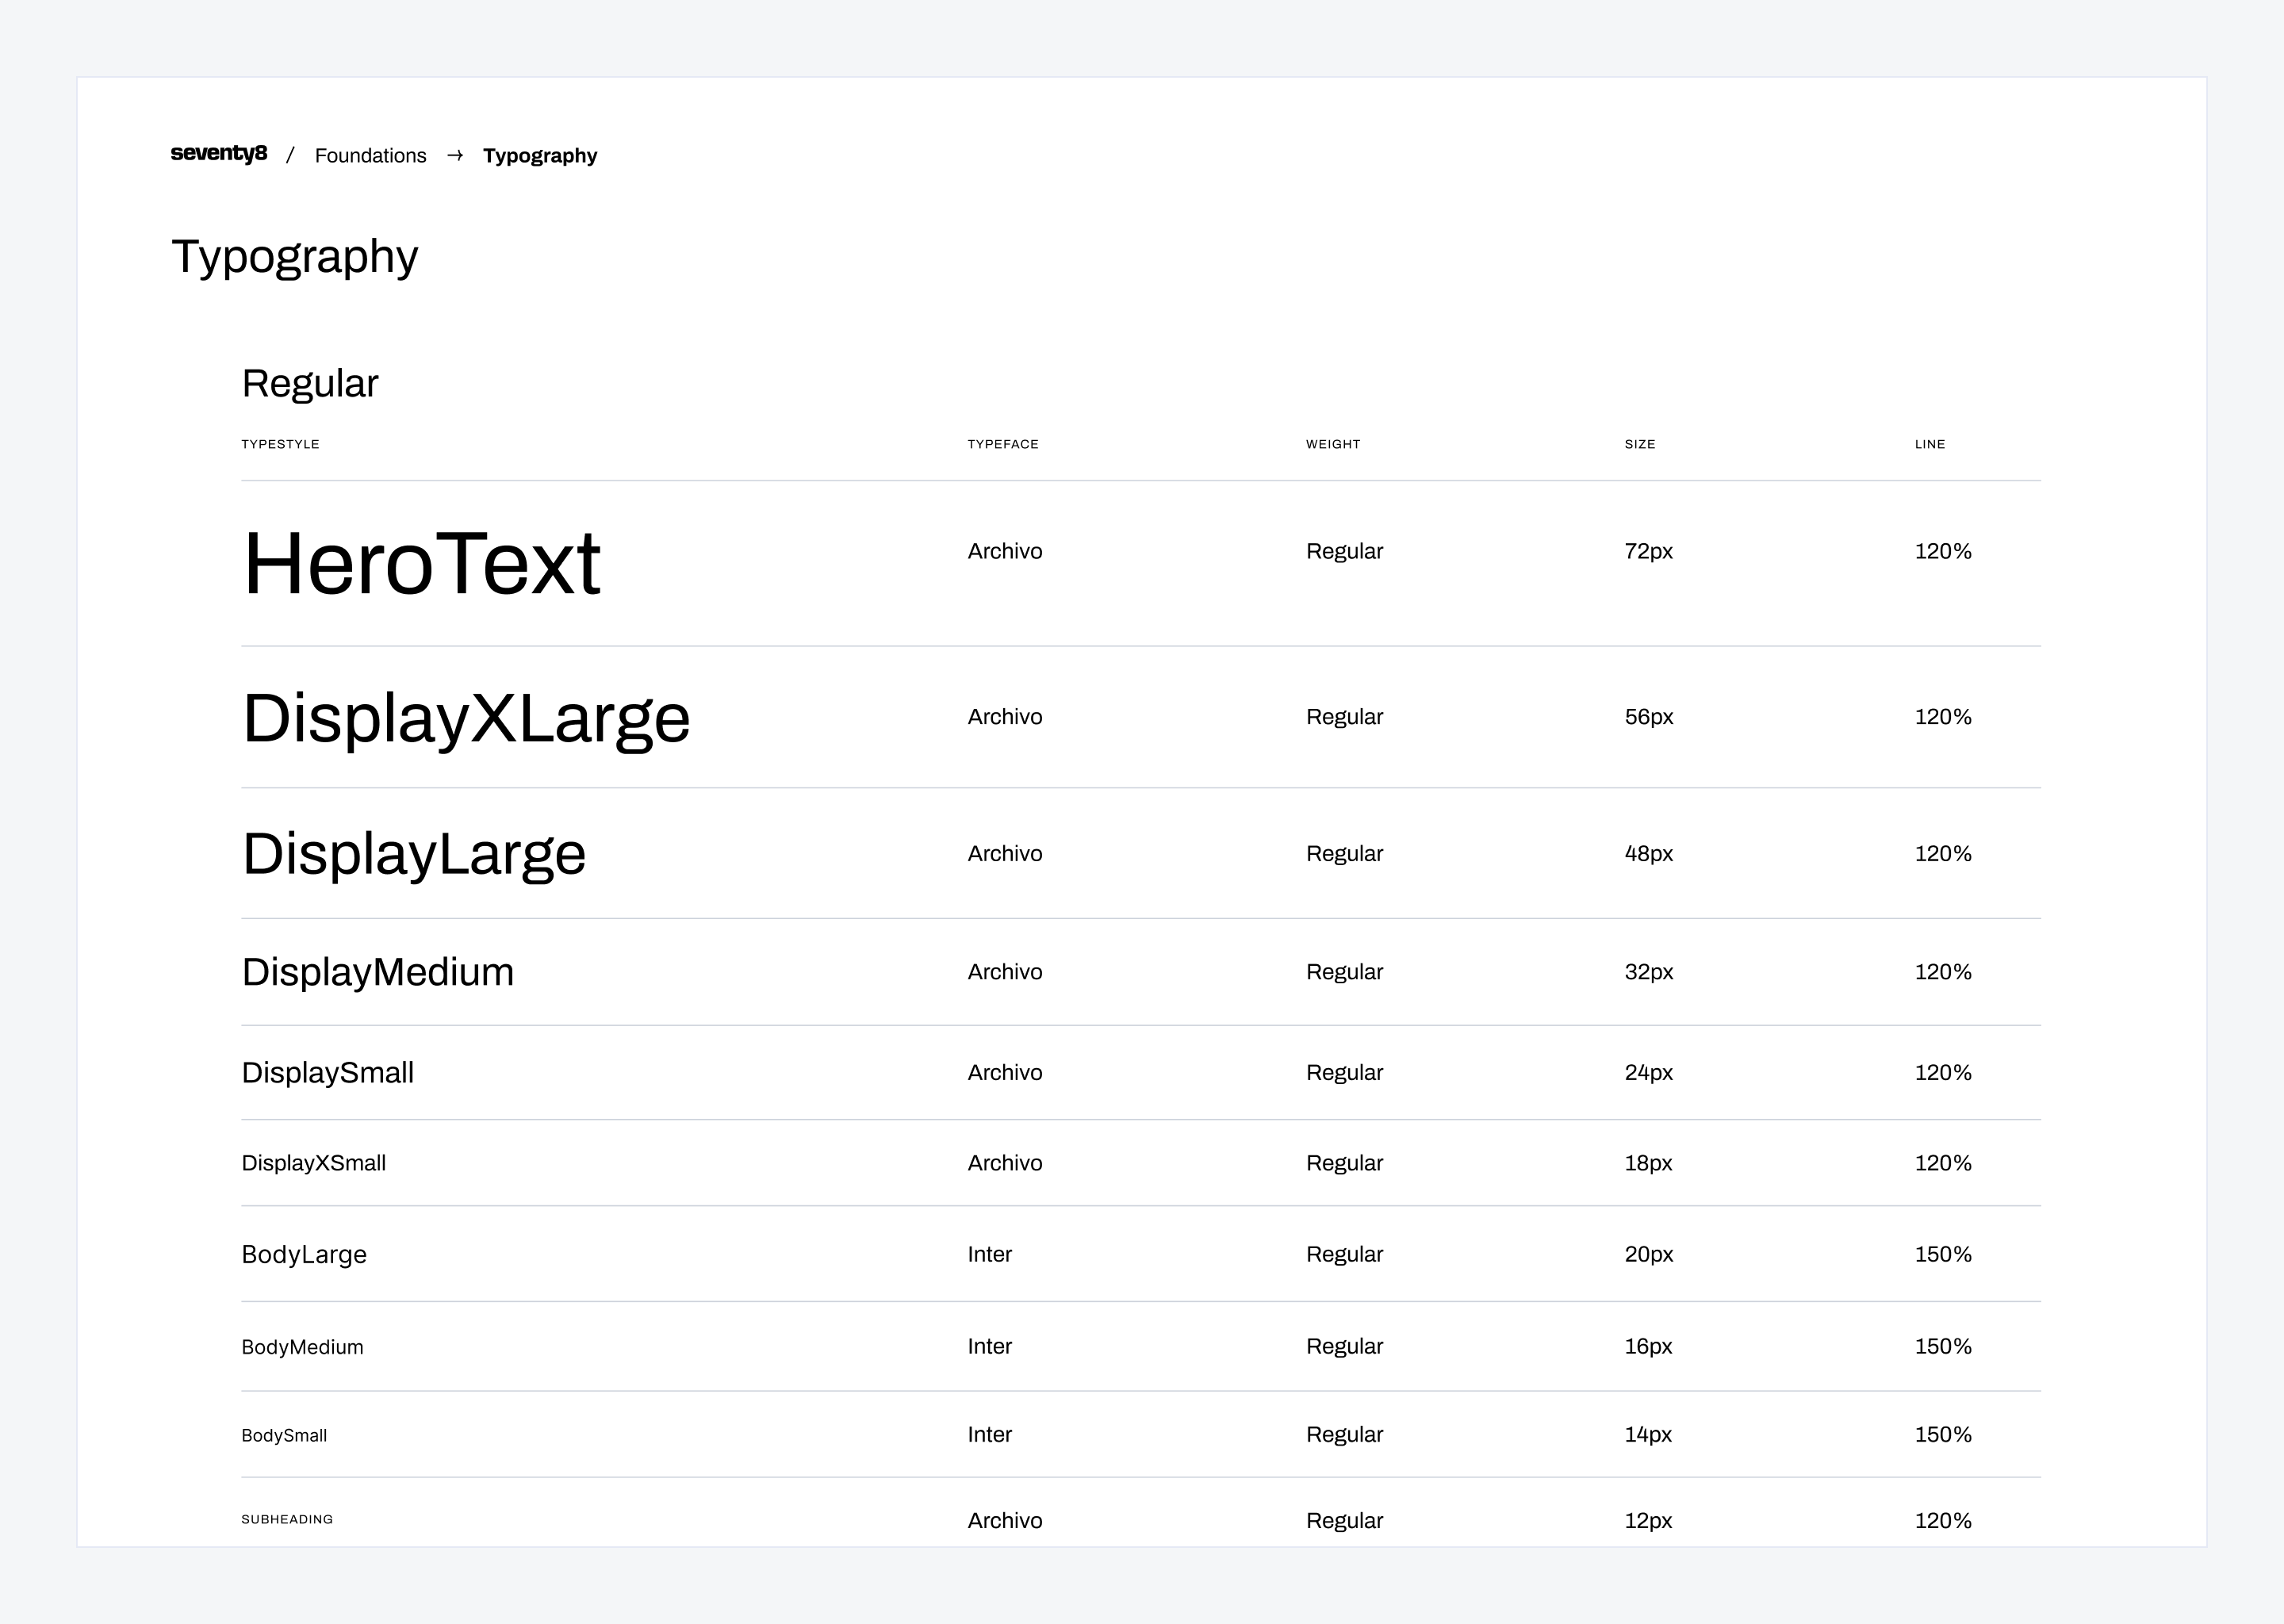Toggle the Regular section heading
Screen dimensions: 2284x1624
pos(310,382)
